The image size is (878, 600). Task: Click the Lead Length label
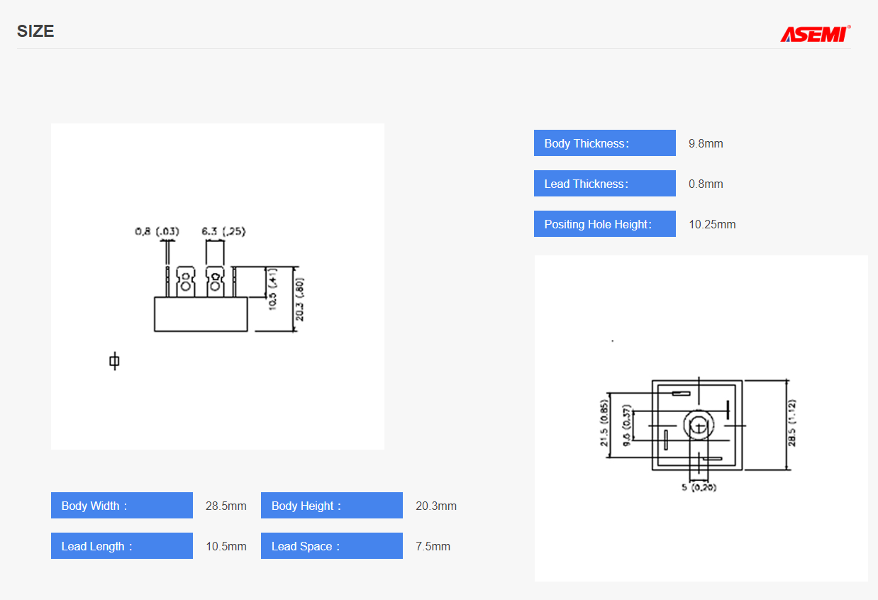click(122, 546)
